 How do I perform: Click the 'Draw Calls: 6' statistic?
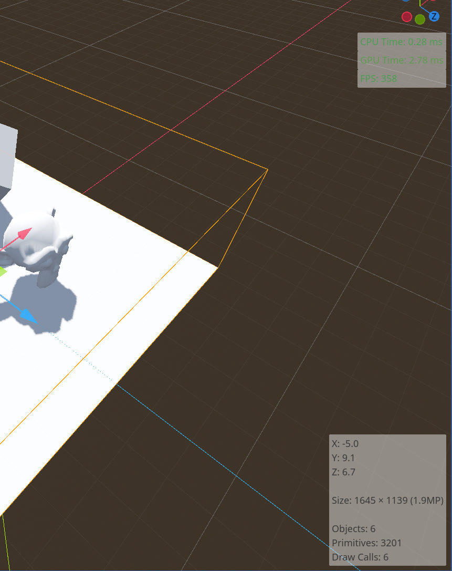(x=360, y=557)
